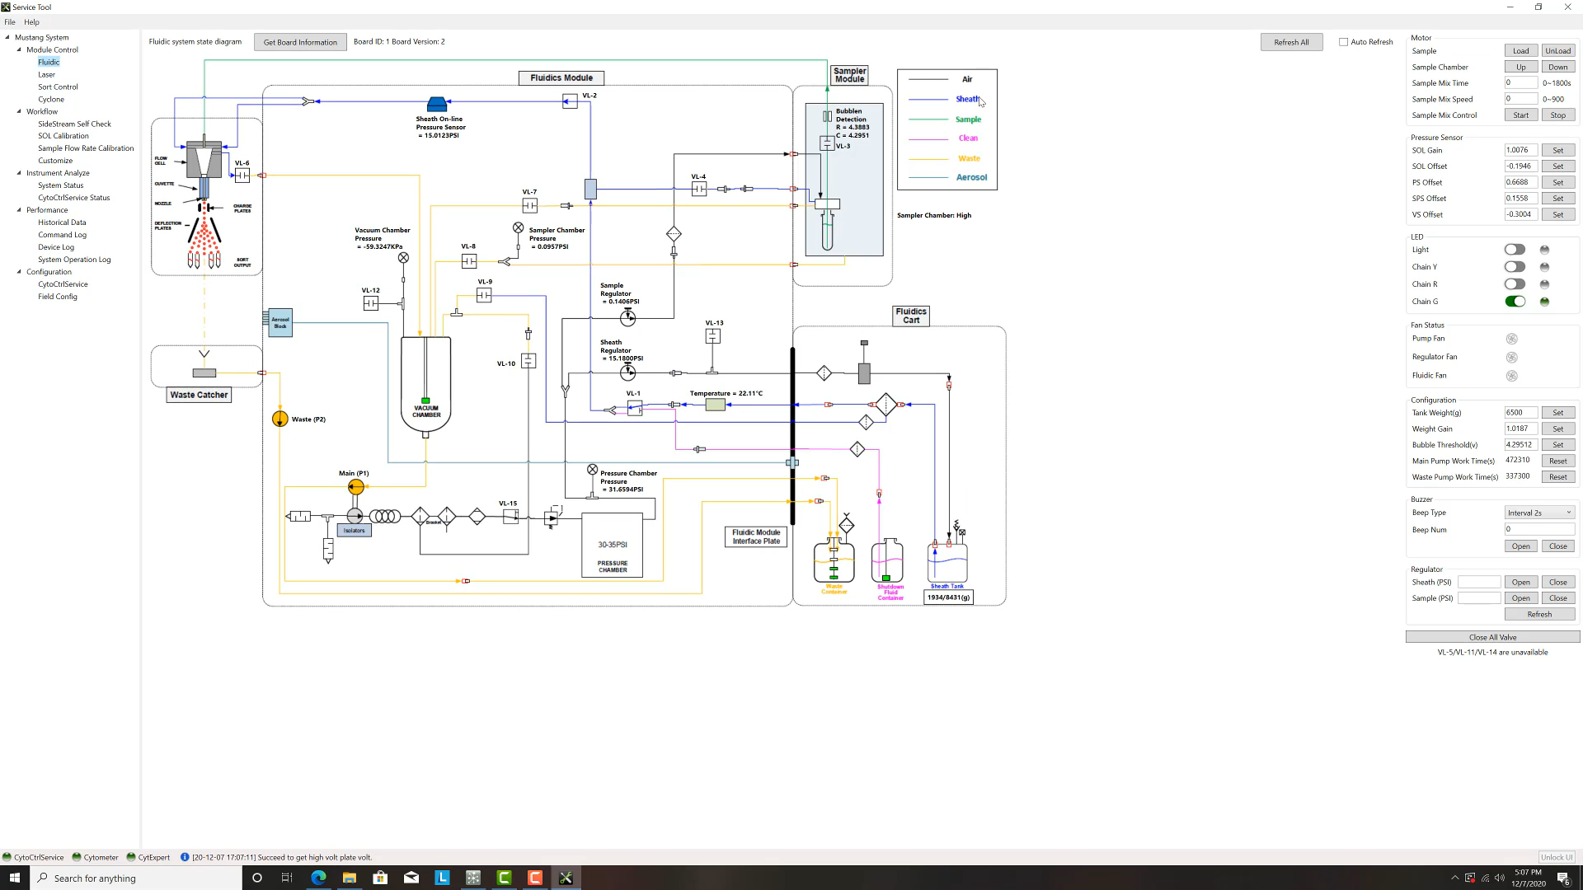Viewport: 1583px width, 890px height.
Task: Open the Help menu
Action: (x=31, y=22)
